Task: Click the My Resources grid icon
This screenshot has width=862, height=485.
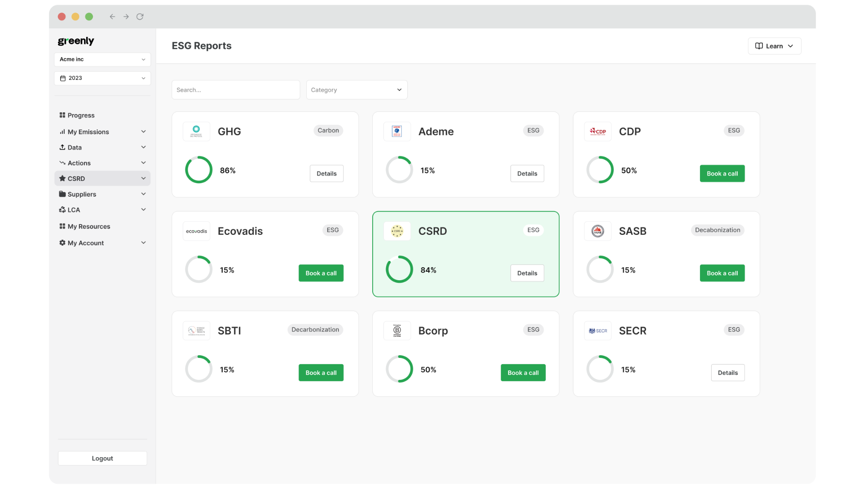Action: tap(62, 226)
